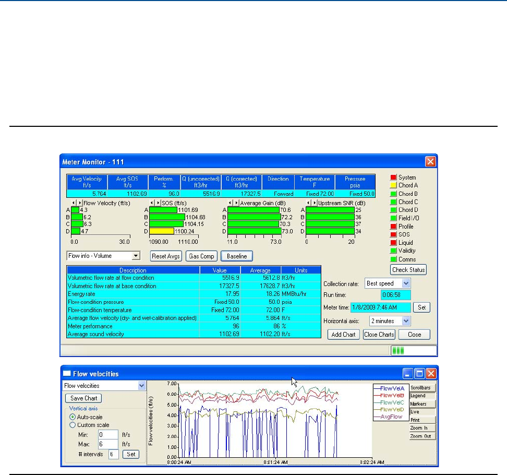Click the right arrow beside SOS graph

point(158,203)
